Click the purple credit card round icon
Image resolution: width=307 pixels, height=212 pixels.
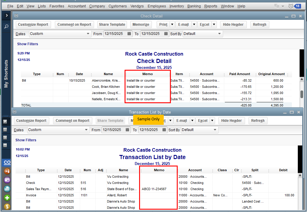[7, 180]
